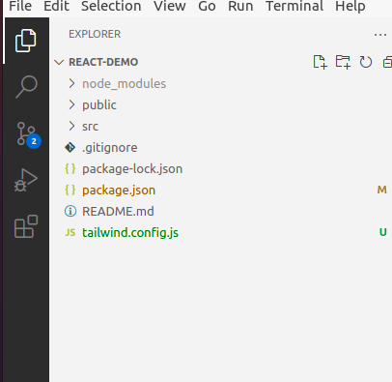The width and height of the screenshot is (392, 382).
Task: Collapse all folders in Explorer
Action: tap(387, 62)
